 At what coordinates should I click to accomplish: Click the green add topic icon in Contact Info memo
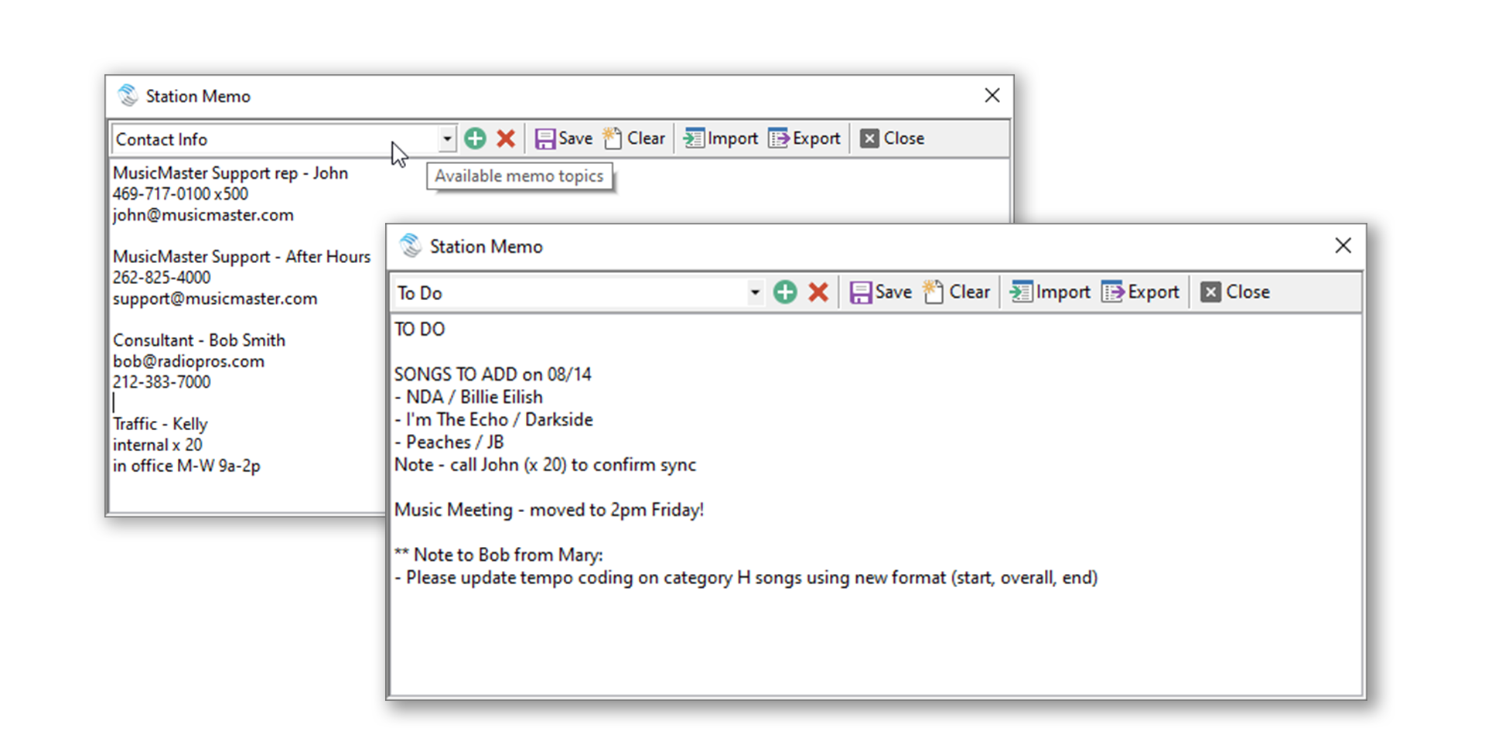(x=475, y=138)
